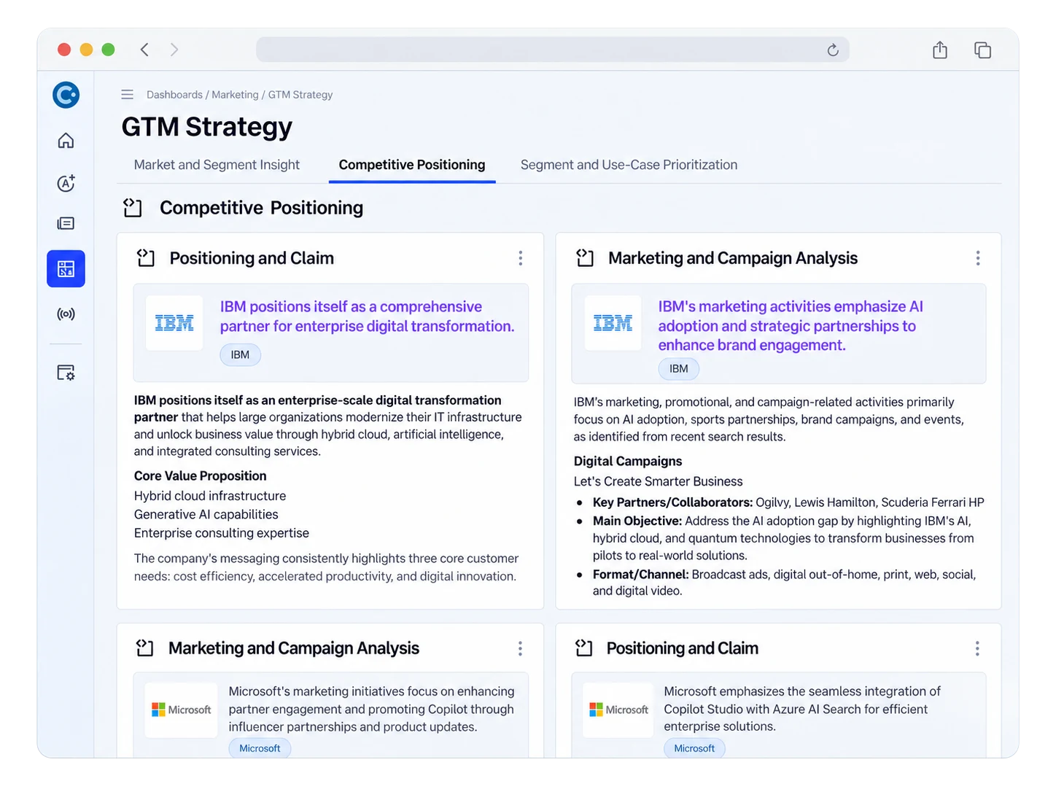Open the IBM comprehensive partner headline link
The height and width of the screenshot is (792, 1056).
click(367, 317)
